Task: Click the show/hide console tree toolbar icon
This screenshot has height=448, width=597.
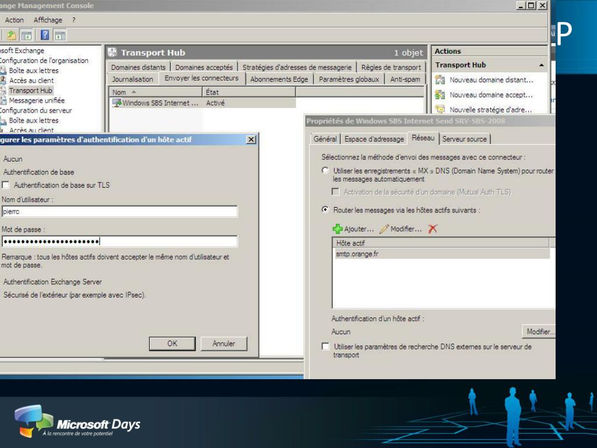Action: click(x=26, y=36)
